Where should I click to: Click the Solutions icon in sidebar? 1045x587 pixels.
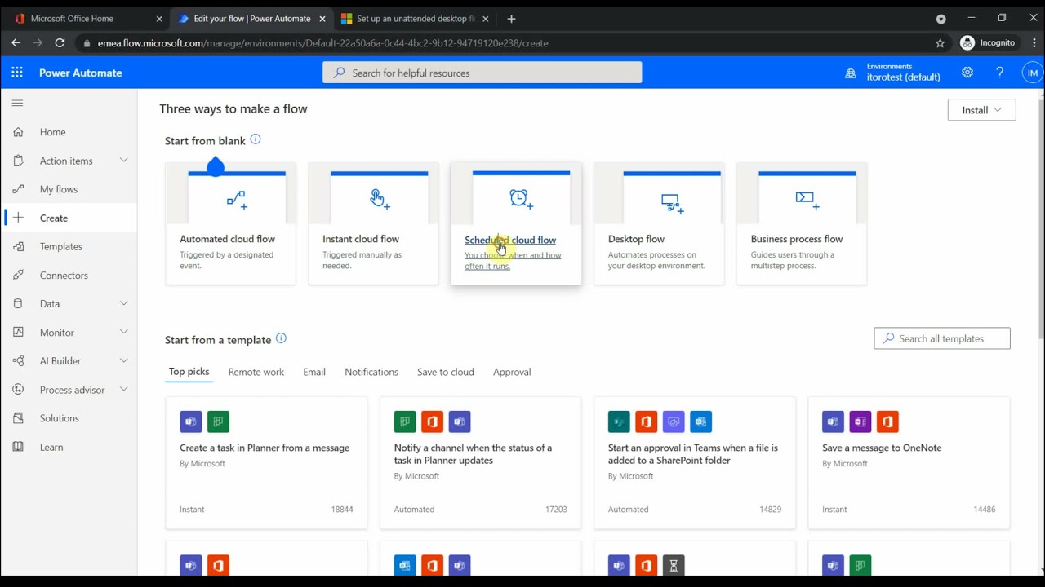pyautogui.click(x=18, y=418)
